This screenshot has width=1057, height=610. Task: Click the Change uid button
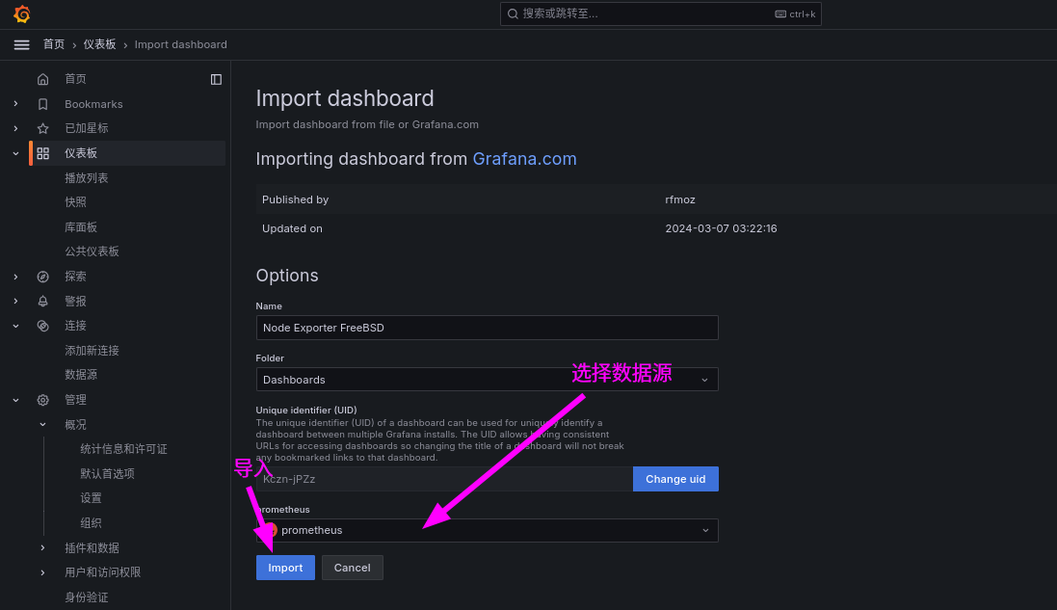click(675, 479)
